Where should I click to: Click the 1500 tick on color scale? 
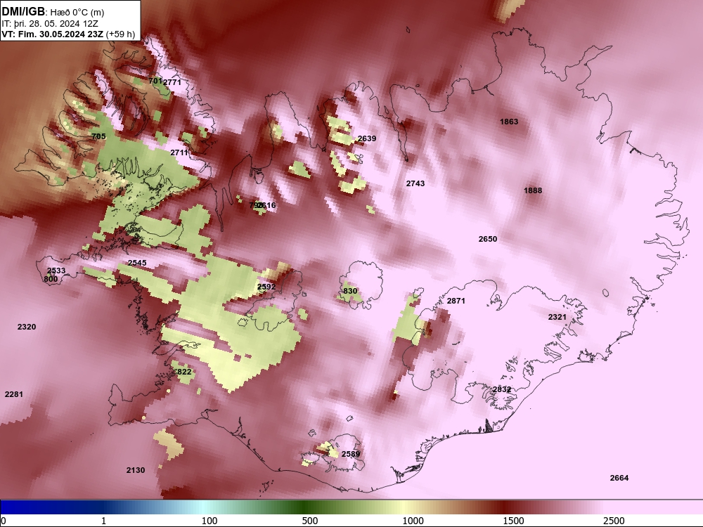click(513, 521)
